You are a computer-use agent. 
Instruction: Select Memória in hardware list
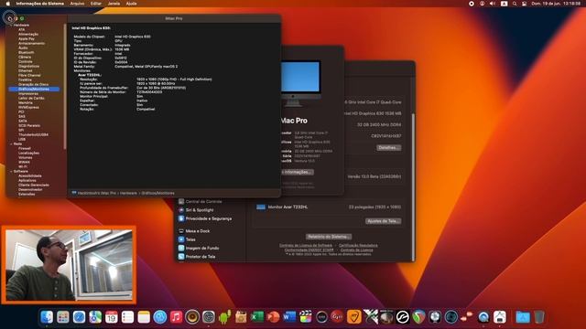pyautogui.click(x=26, y=102)
